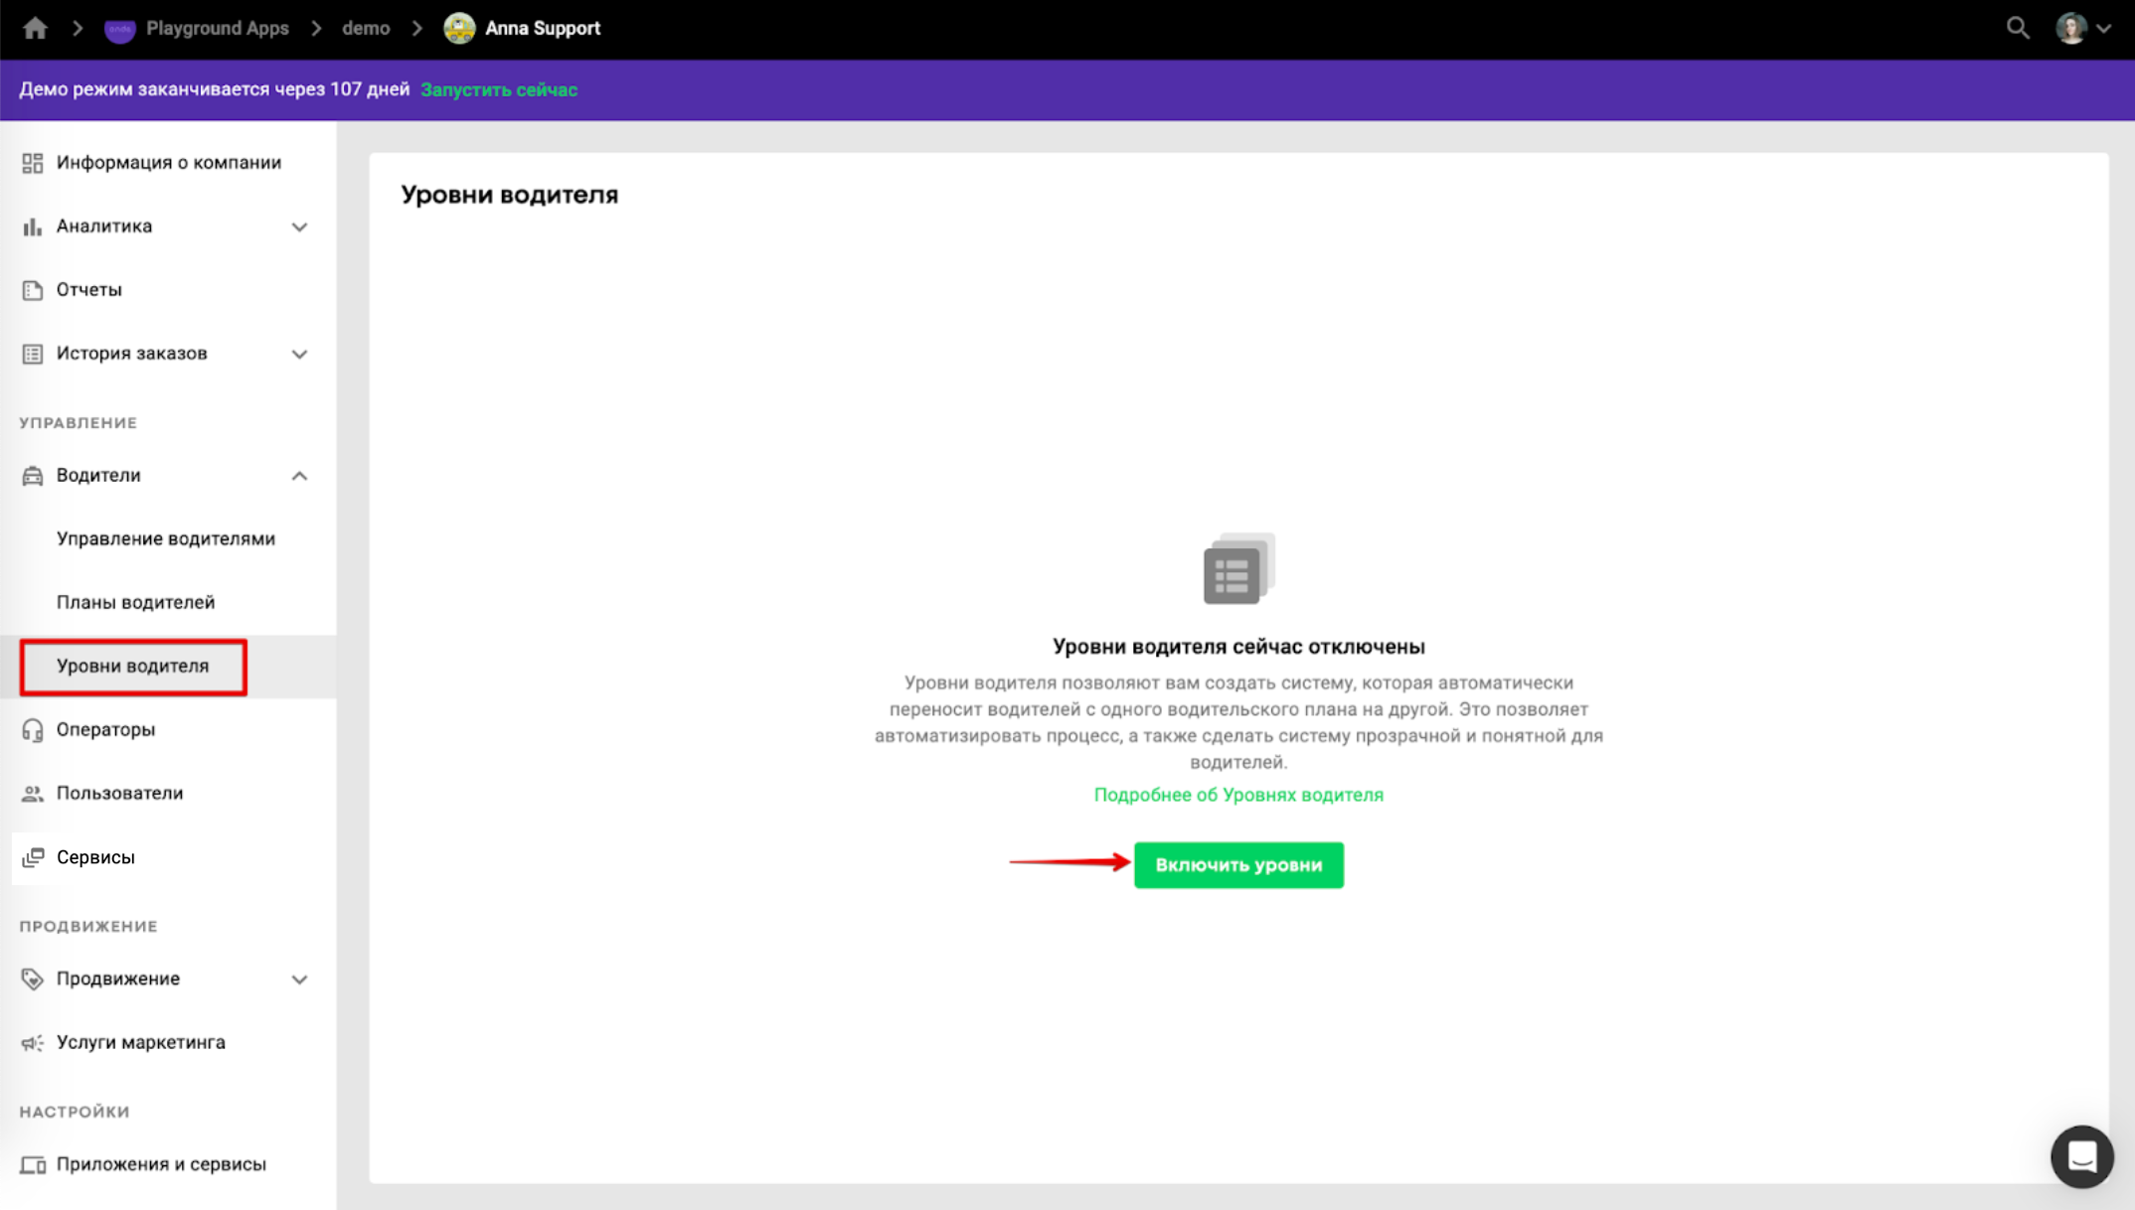The image size is (2135, 1210).
Task: Click the Reports document icon
Action: pos(33,290)
